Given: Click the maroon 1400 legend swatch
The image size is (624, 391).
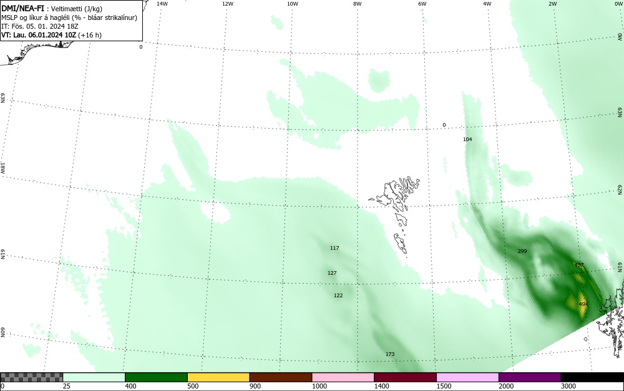Looking at the screenshot, I should coord(405,377).
